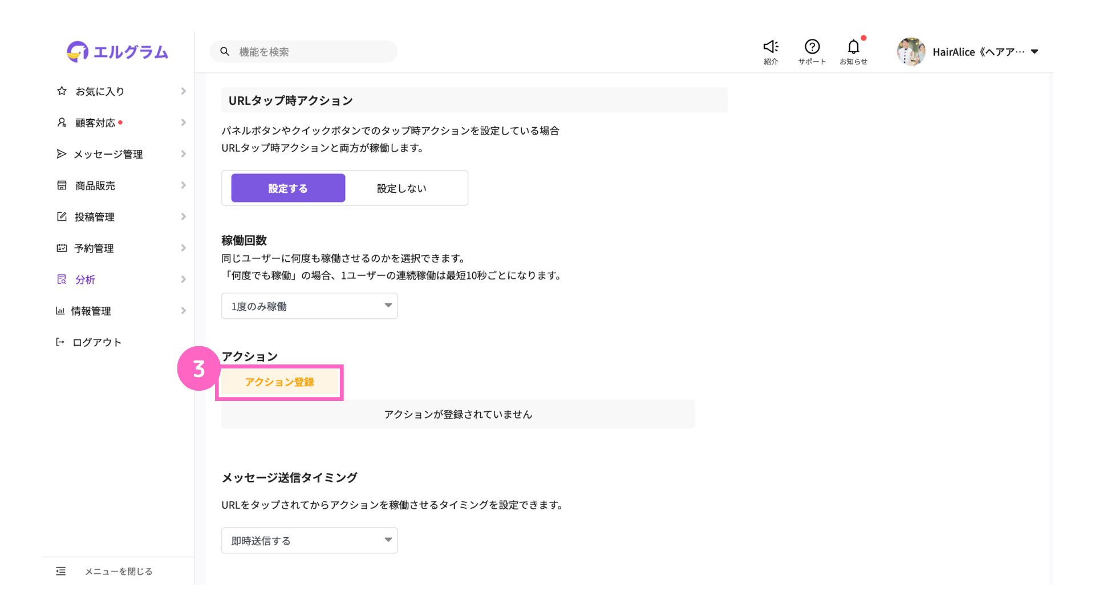The height and width of the screenshot is (616, 1095).
Task: Expand the HairAlice account dropdown arrow
Action: pyautogui.click(x=1035, y=52)
